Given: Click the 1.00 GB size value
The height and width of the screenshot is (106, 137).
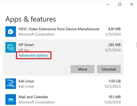Looking at the screenshot, I should click(x=115, y=81).
